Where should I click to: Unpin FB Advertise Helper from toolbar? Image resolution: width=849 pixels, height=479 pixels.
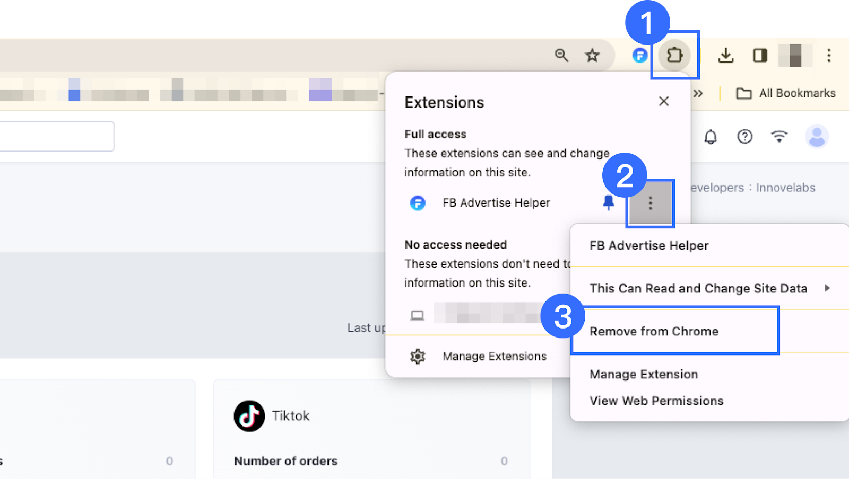point(609,202)
